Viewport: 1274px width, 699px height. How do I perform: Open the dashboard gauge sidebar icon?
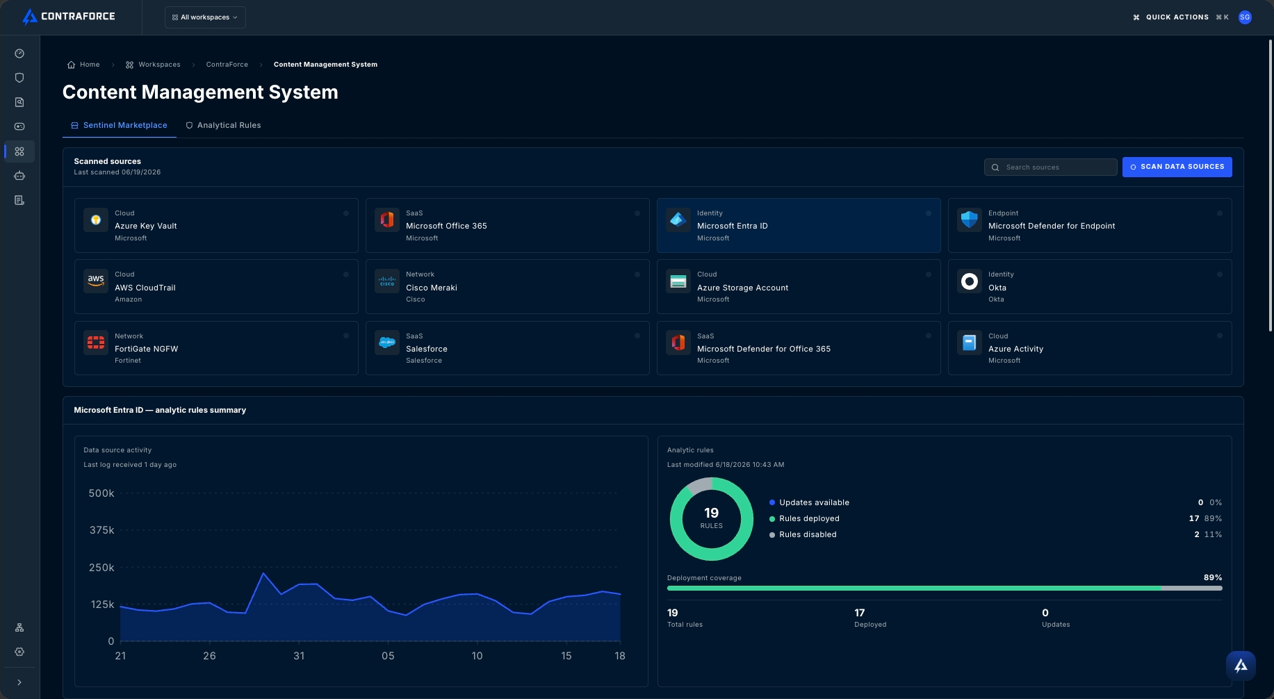pyautogui.click(x=19, y=54)
